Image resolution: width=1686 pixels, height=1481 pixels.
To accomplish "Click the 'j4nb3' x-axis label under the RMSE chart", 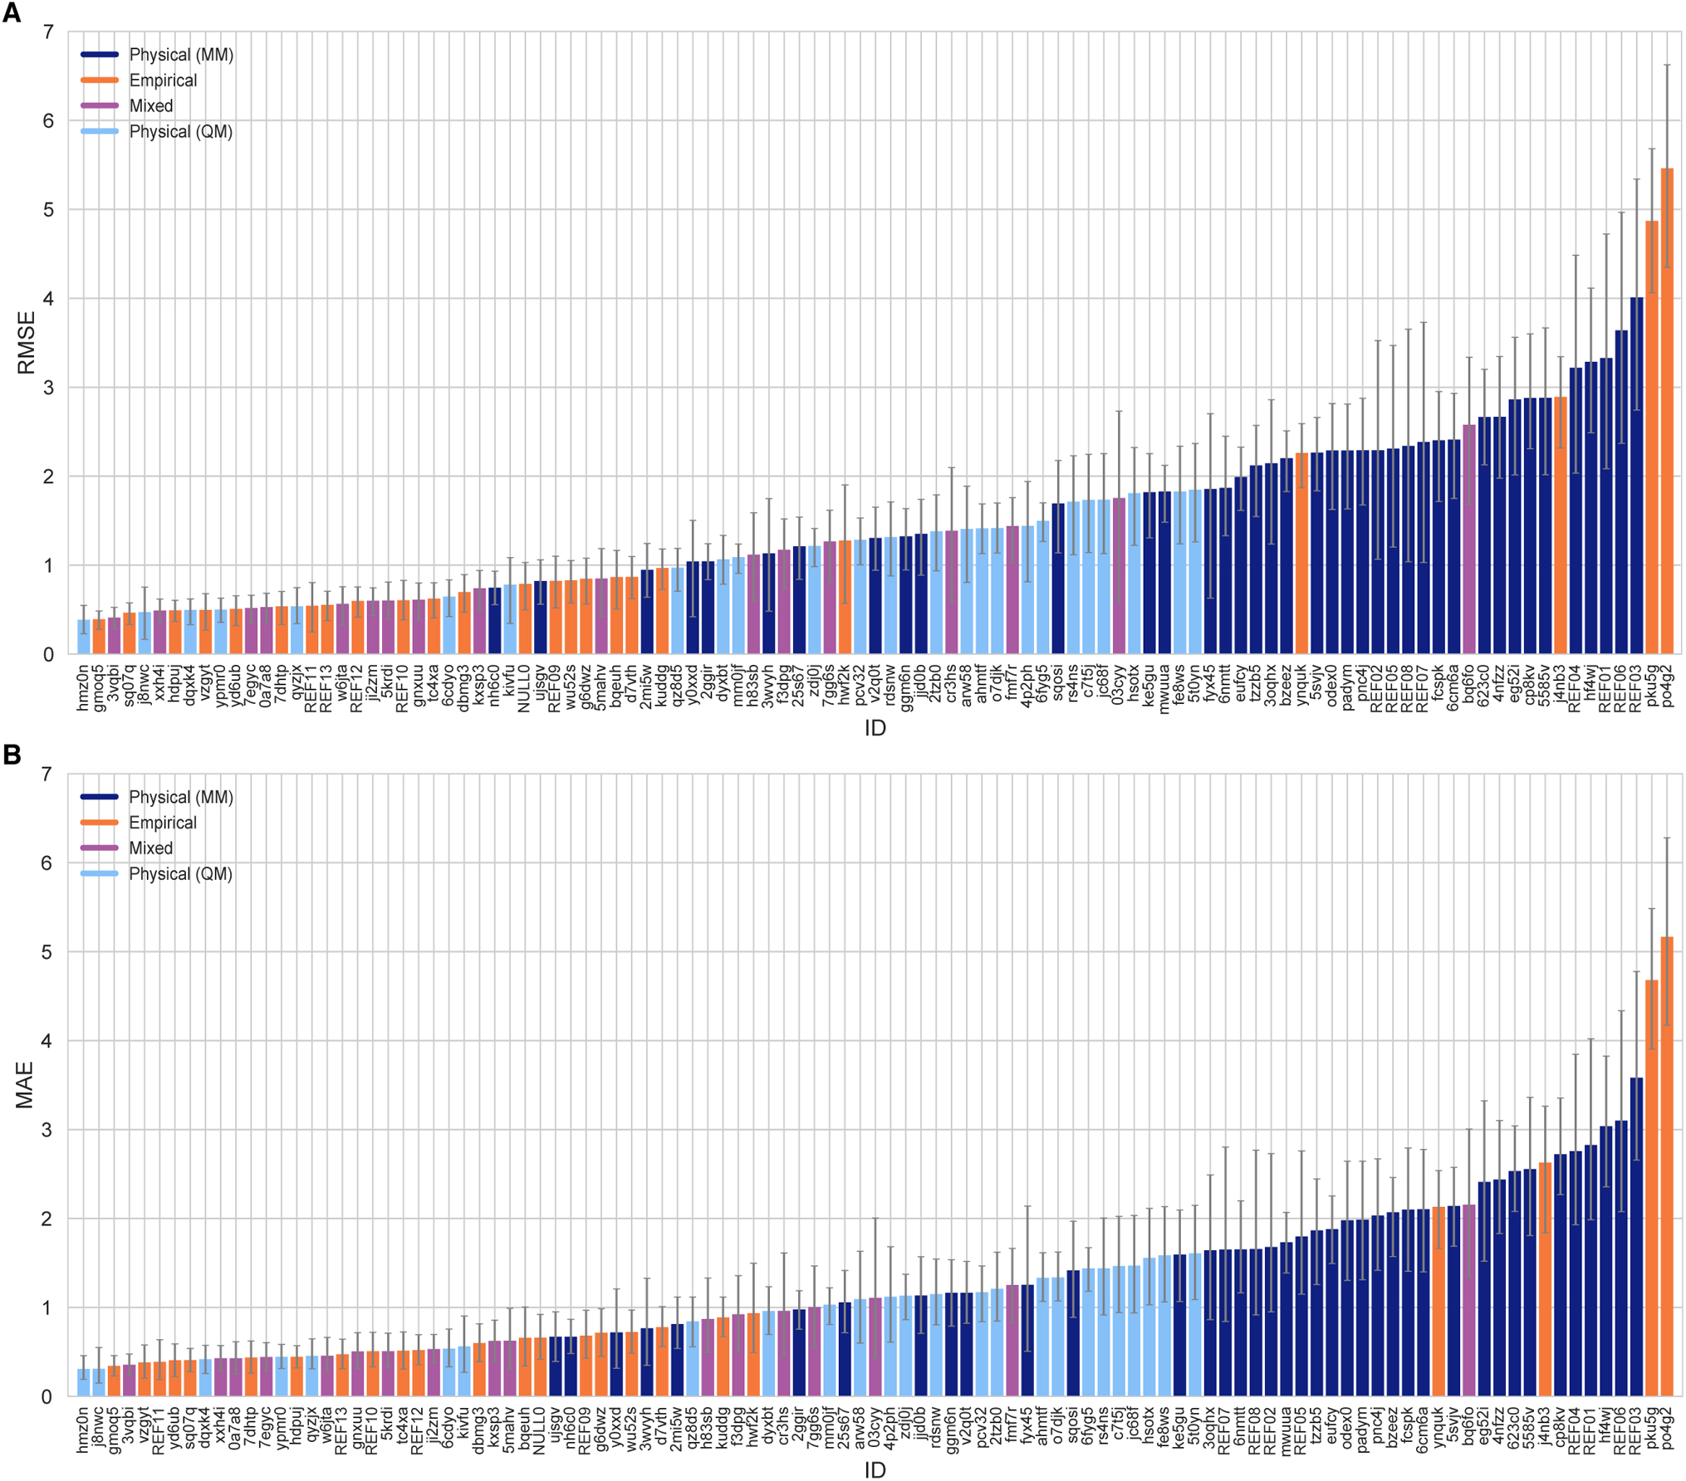I will tap(1561, 684).
